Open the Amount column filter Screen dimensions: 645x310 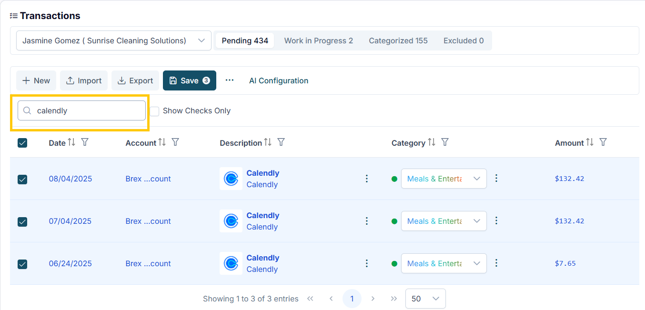click(603, 142)
